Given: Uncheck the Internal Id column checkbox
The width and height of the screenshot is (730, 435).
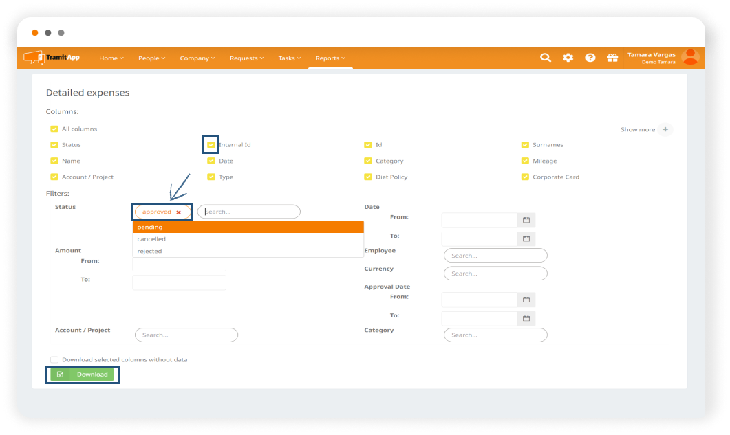Looking at the screenshot, I should [x=211, y=145].
